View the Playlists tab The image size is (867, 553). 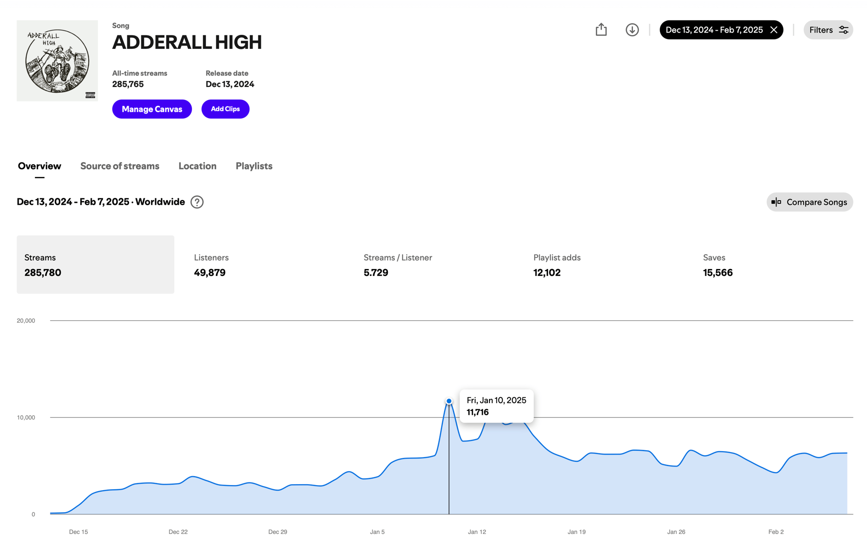pyautogui.click(x=254, y=166)
